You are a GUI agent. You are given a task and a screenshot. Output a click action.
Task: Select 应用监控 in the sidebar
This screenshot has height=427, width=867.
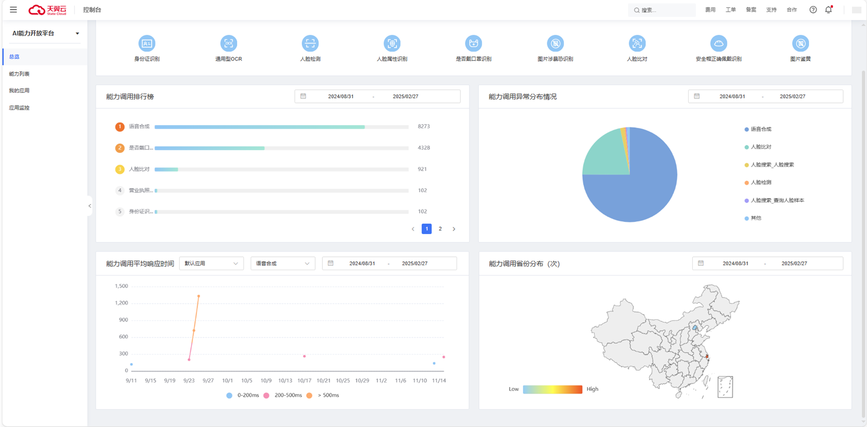pyautogui.click(x=45, y=108)
